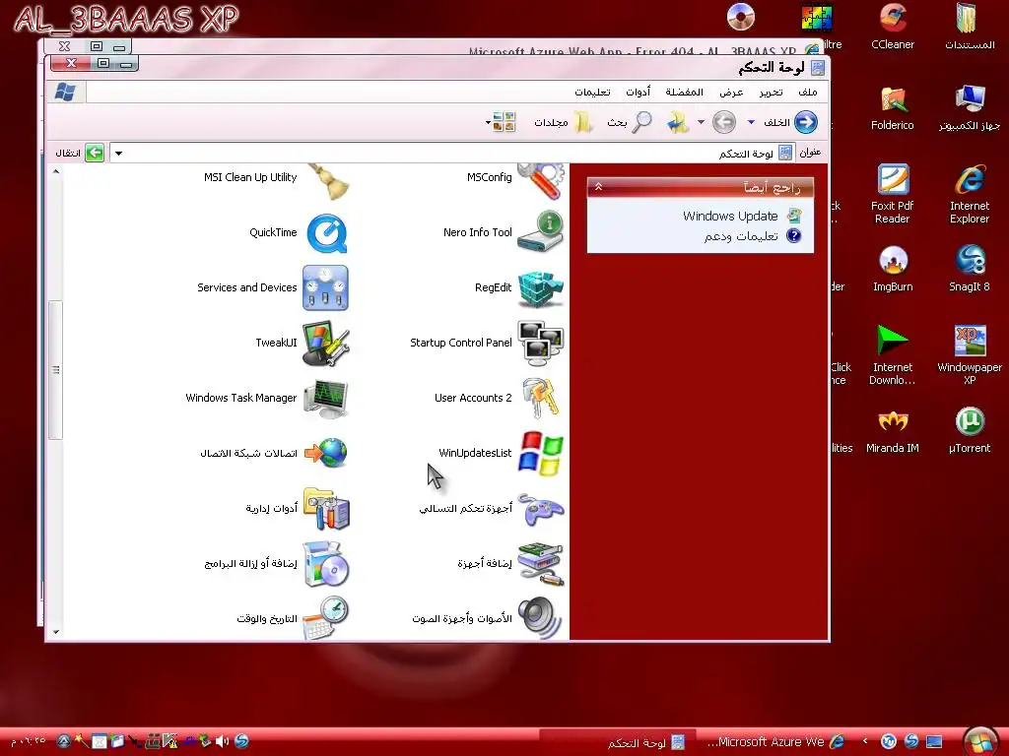Image resolution: width=1009 pixels, height=756 pixels.
Task: Click the Back navigation button (الخلف)
Action: click(790, 122)
